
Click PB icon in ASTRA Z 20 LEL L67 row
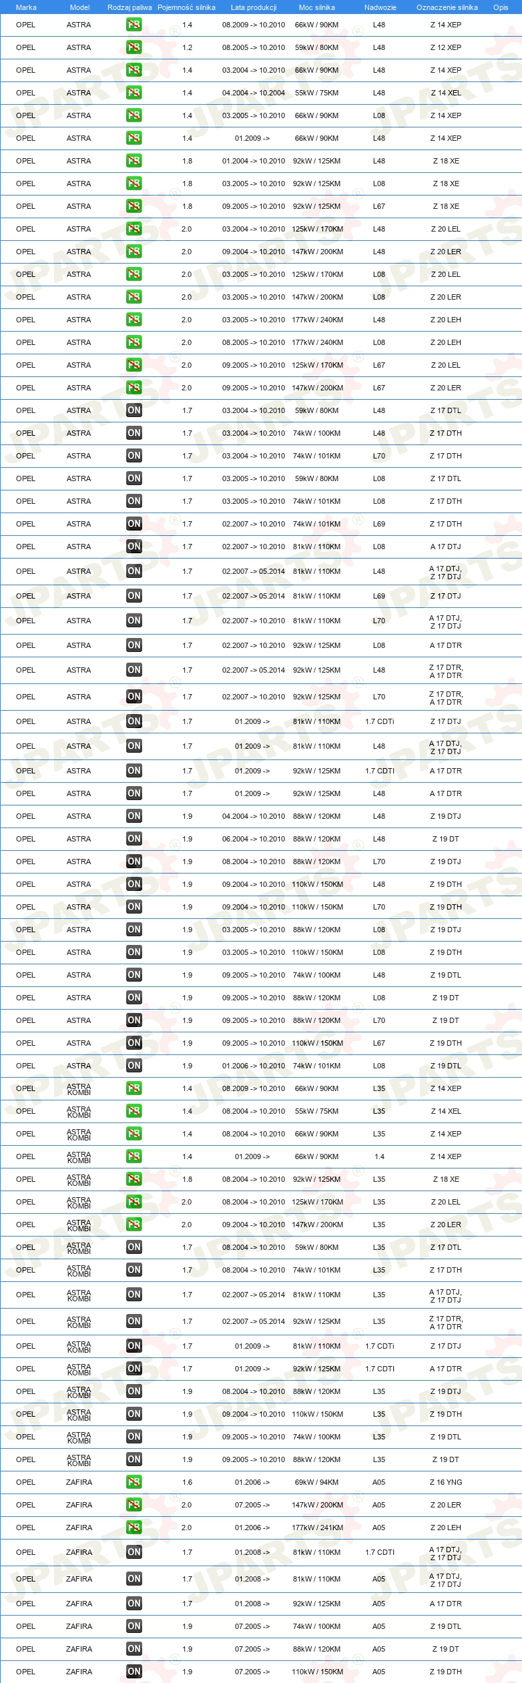(x=134, y=365)
